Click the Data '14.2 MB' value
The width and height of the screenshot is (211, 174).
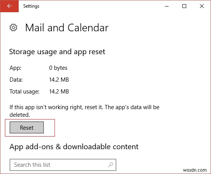tap(59, 80)
